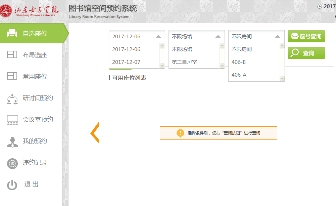336x206 pixels.
Task: Click the person icon beside 我的预约
Action: pyautogui.click(x=12, y=141)
